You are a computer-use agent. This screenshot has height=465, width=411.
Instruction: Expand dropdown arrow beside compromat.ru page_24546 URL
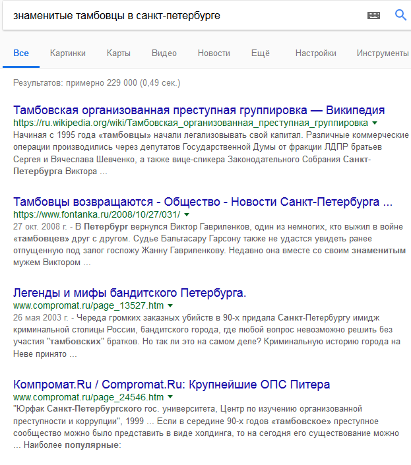[x=170, y=397]
